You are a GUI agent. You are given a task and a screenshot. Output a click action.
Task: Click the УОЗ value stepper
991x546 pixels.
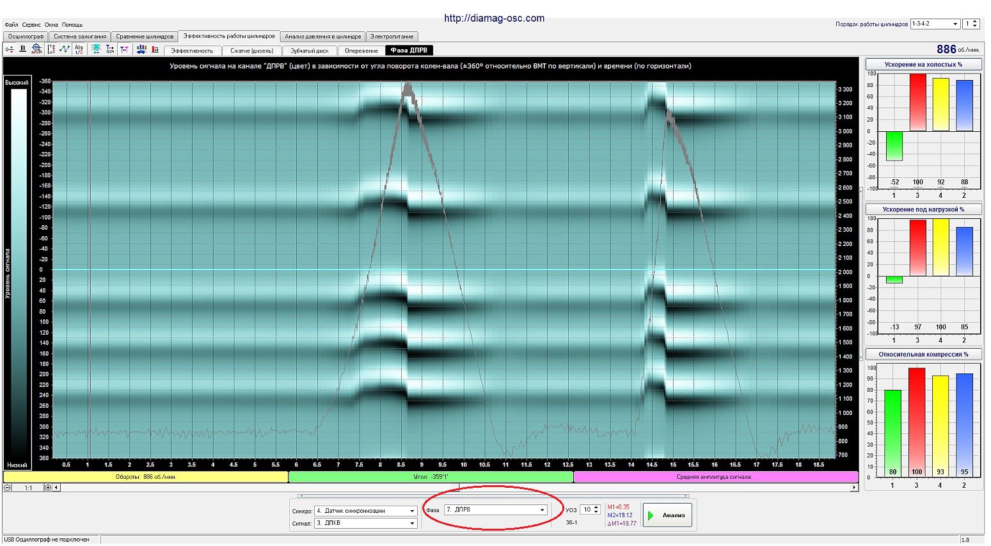(591, 510)
